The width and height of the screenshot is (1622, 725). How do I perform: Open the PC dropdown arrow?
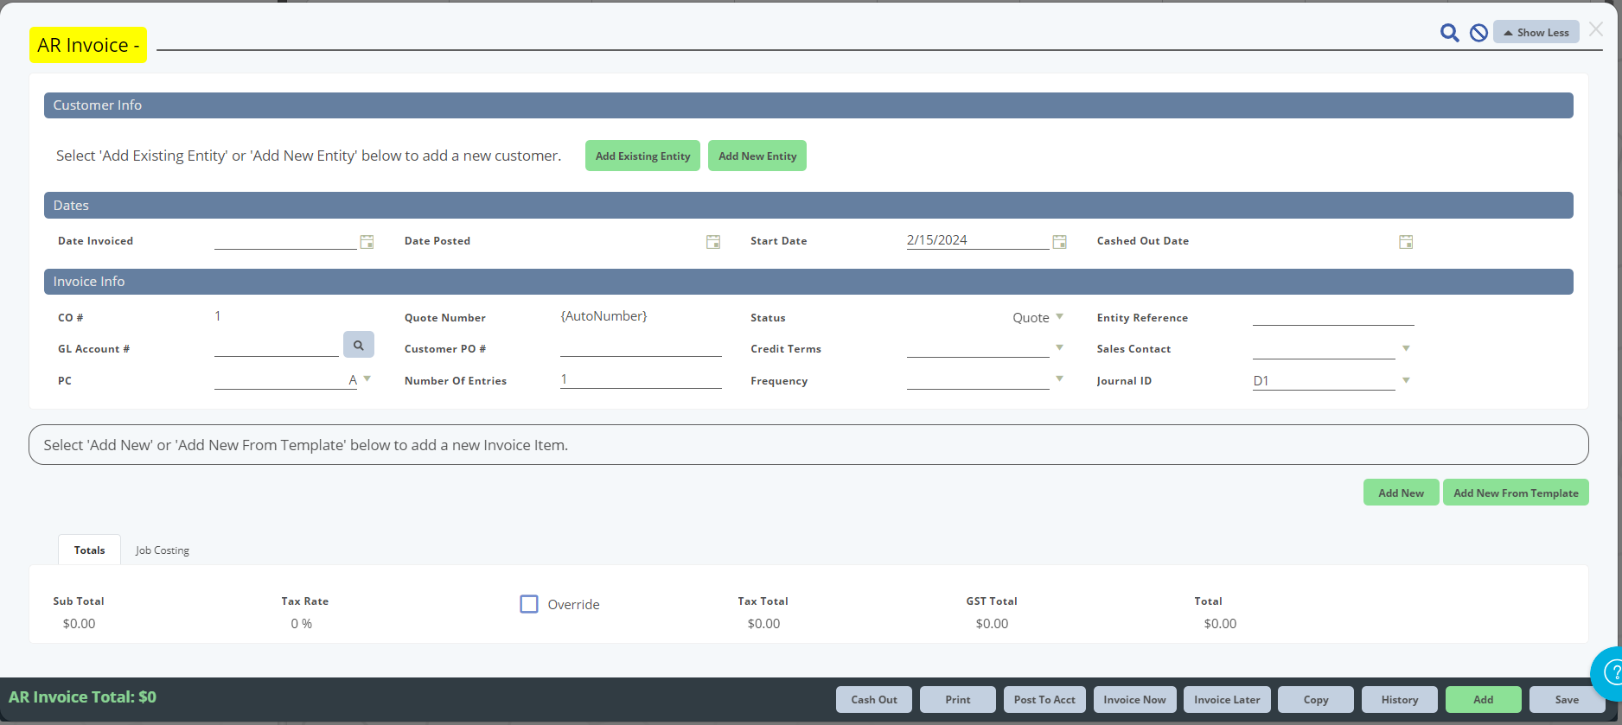(x=367, y=379)
